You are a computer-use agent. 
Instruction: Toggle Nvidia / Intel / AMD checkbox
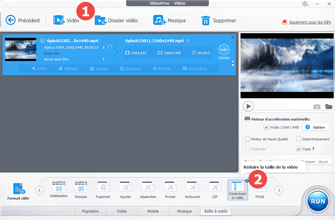(x=266, y=127)
